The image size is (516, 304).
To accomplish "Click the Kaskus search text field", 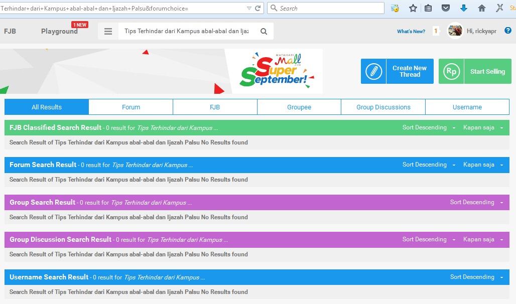I will point(187,31).
